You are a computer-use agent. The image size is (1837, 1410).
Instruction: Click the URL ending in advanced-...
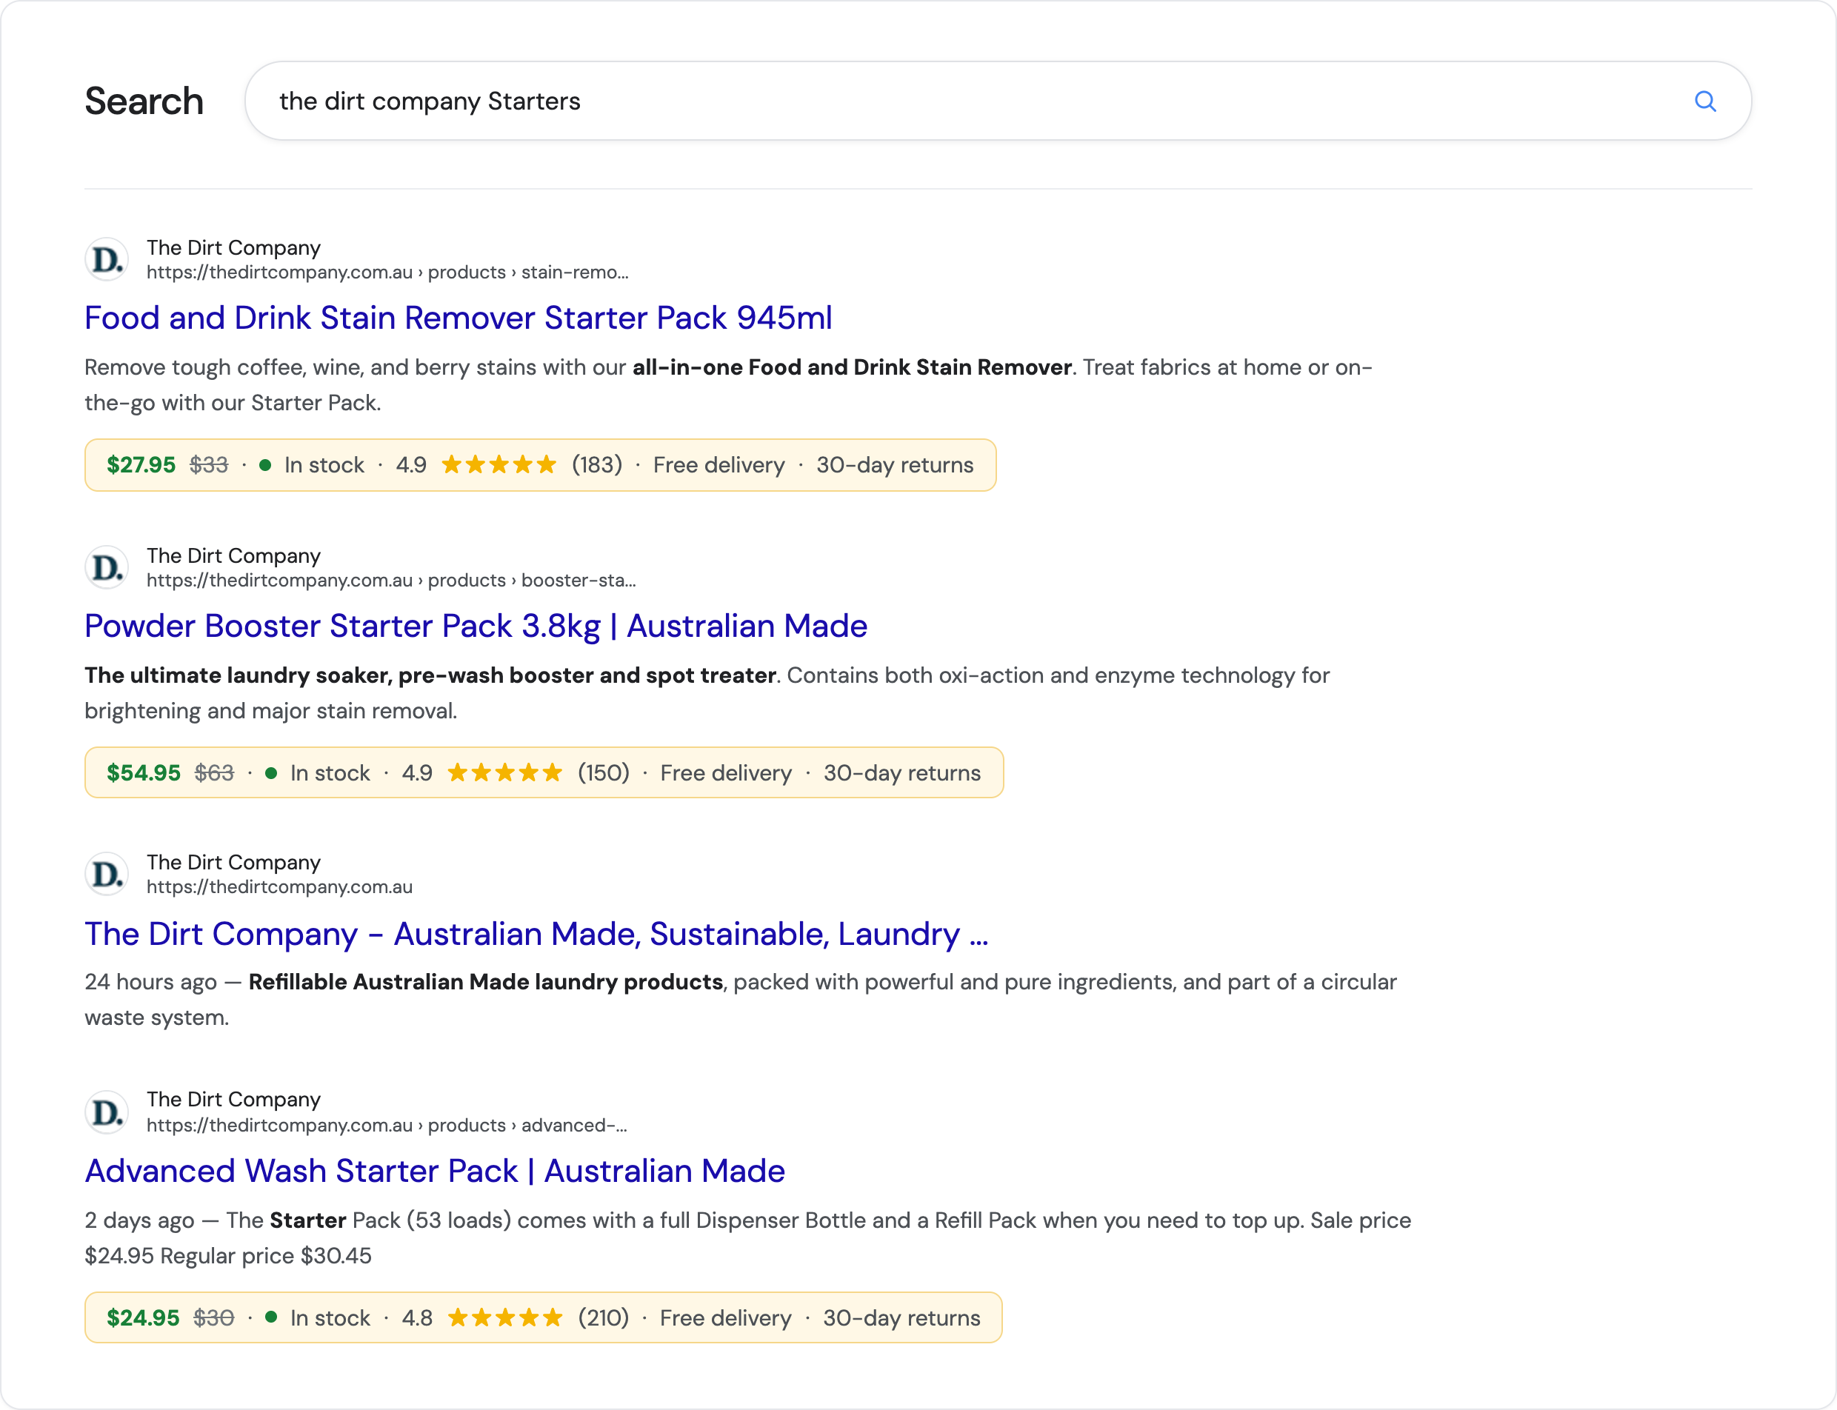point(387,1126)
